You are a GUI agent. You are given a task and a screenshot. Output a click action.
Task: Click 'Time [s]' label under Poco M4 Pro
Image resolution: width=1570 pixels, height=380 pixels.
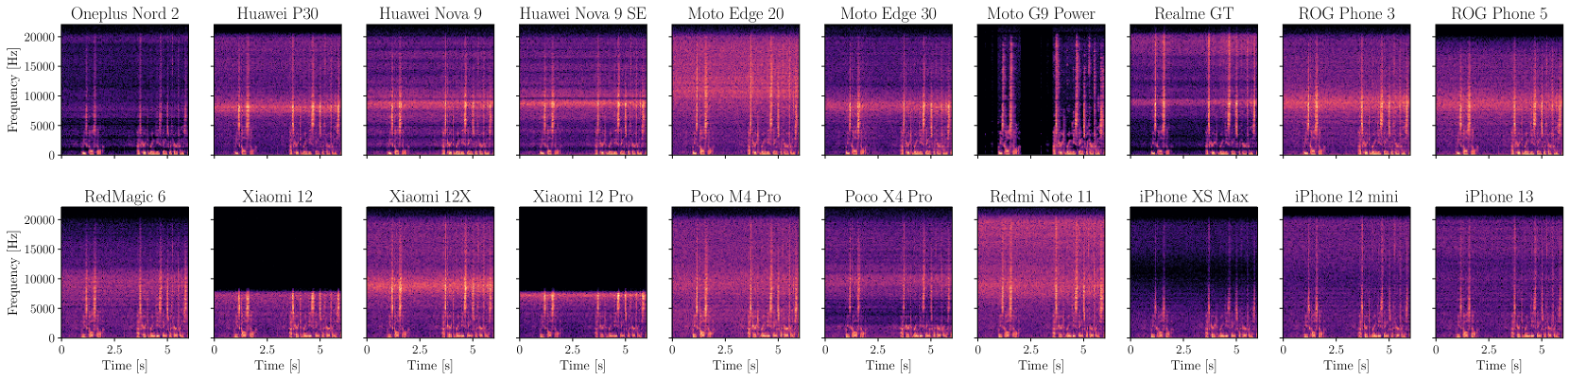(x=735, y=366)
